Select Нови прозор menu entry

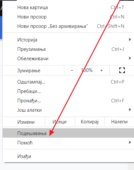pyautogui.click(x=69, y=17)
